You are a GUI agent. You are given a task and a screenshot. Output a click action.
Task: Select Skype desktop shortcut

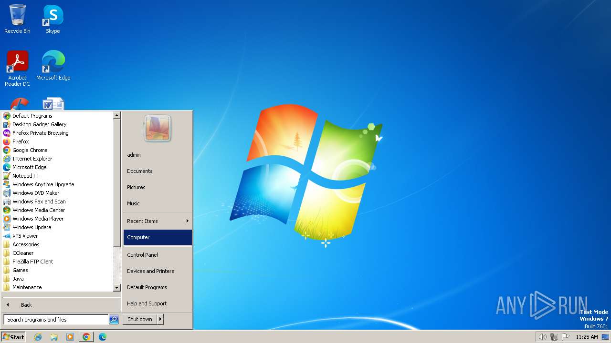click(53, 19)
